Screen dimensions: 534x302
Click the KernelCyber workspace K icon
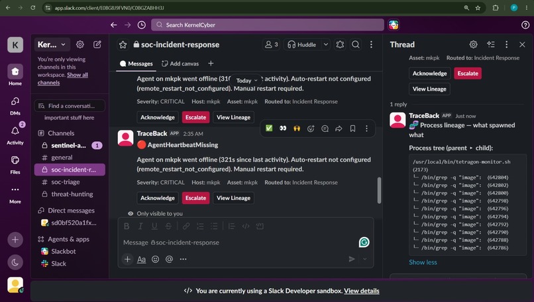click(15, 45)
